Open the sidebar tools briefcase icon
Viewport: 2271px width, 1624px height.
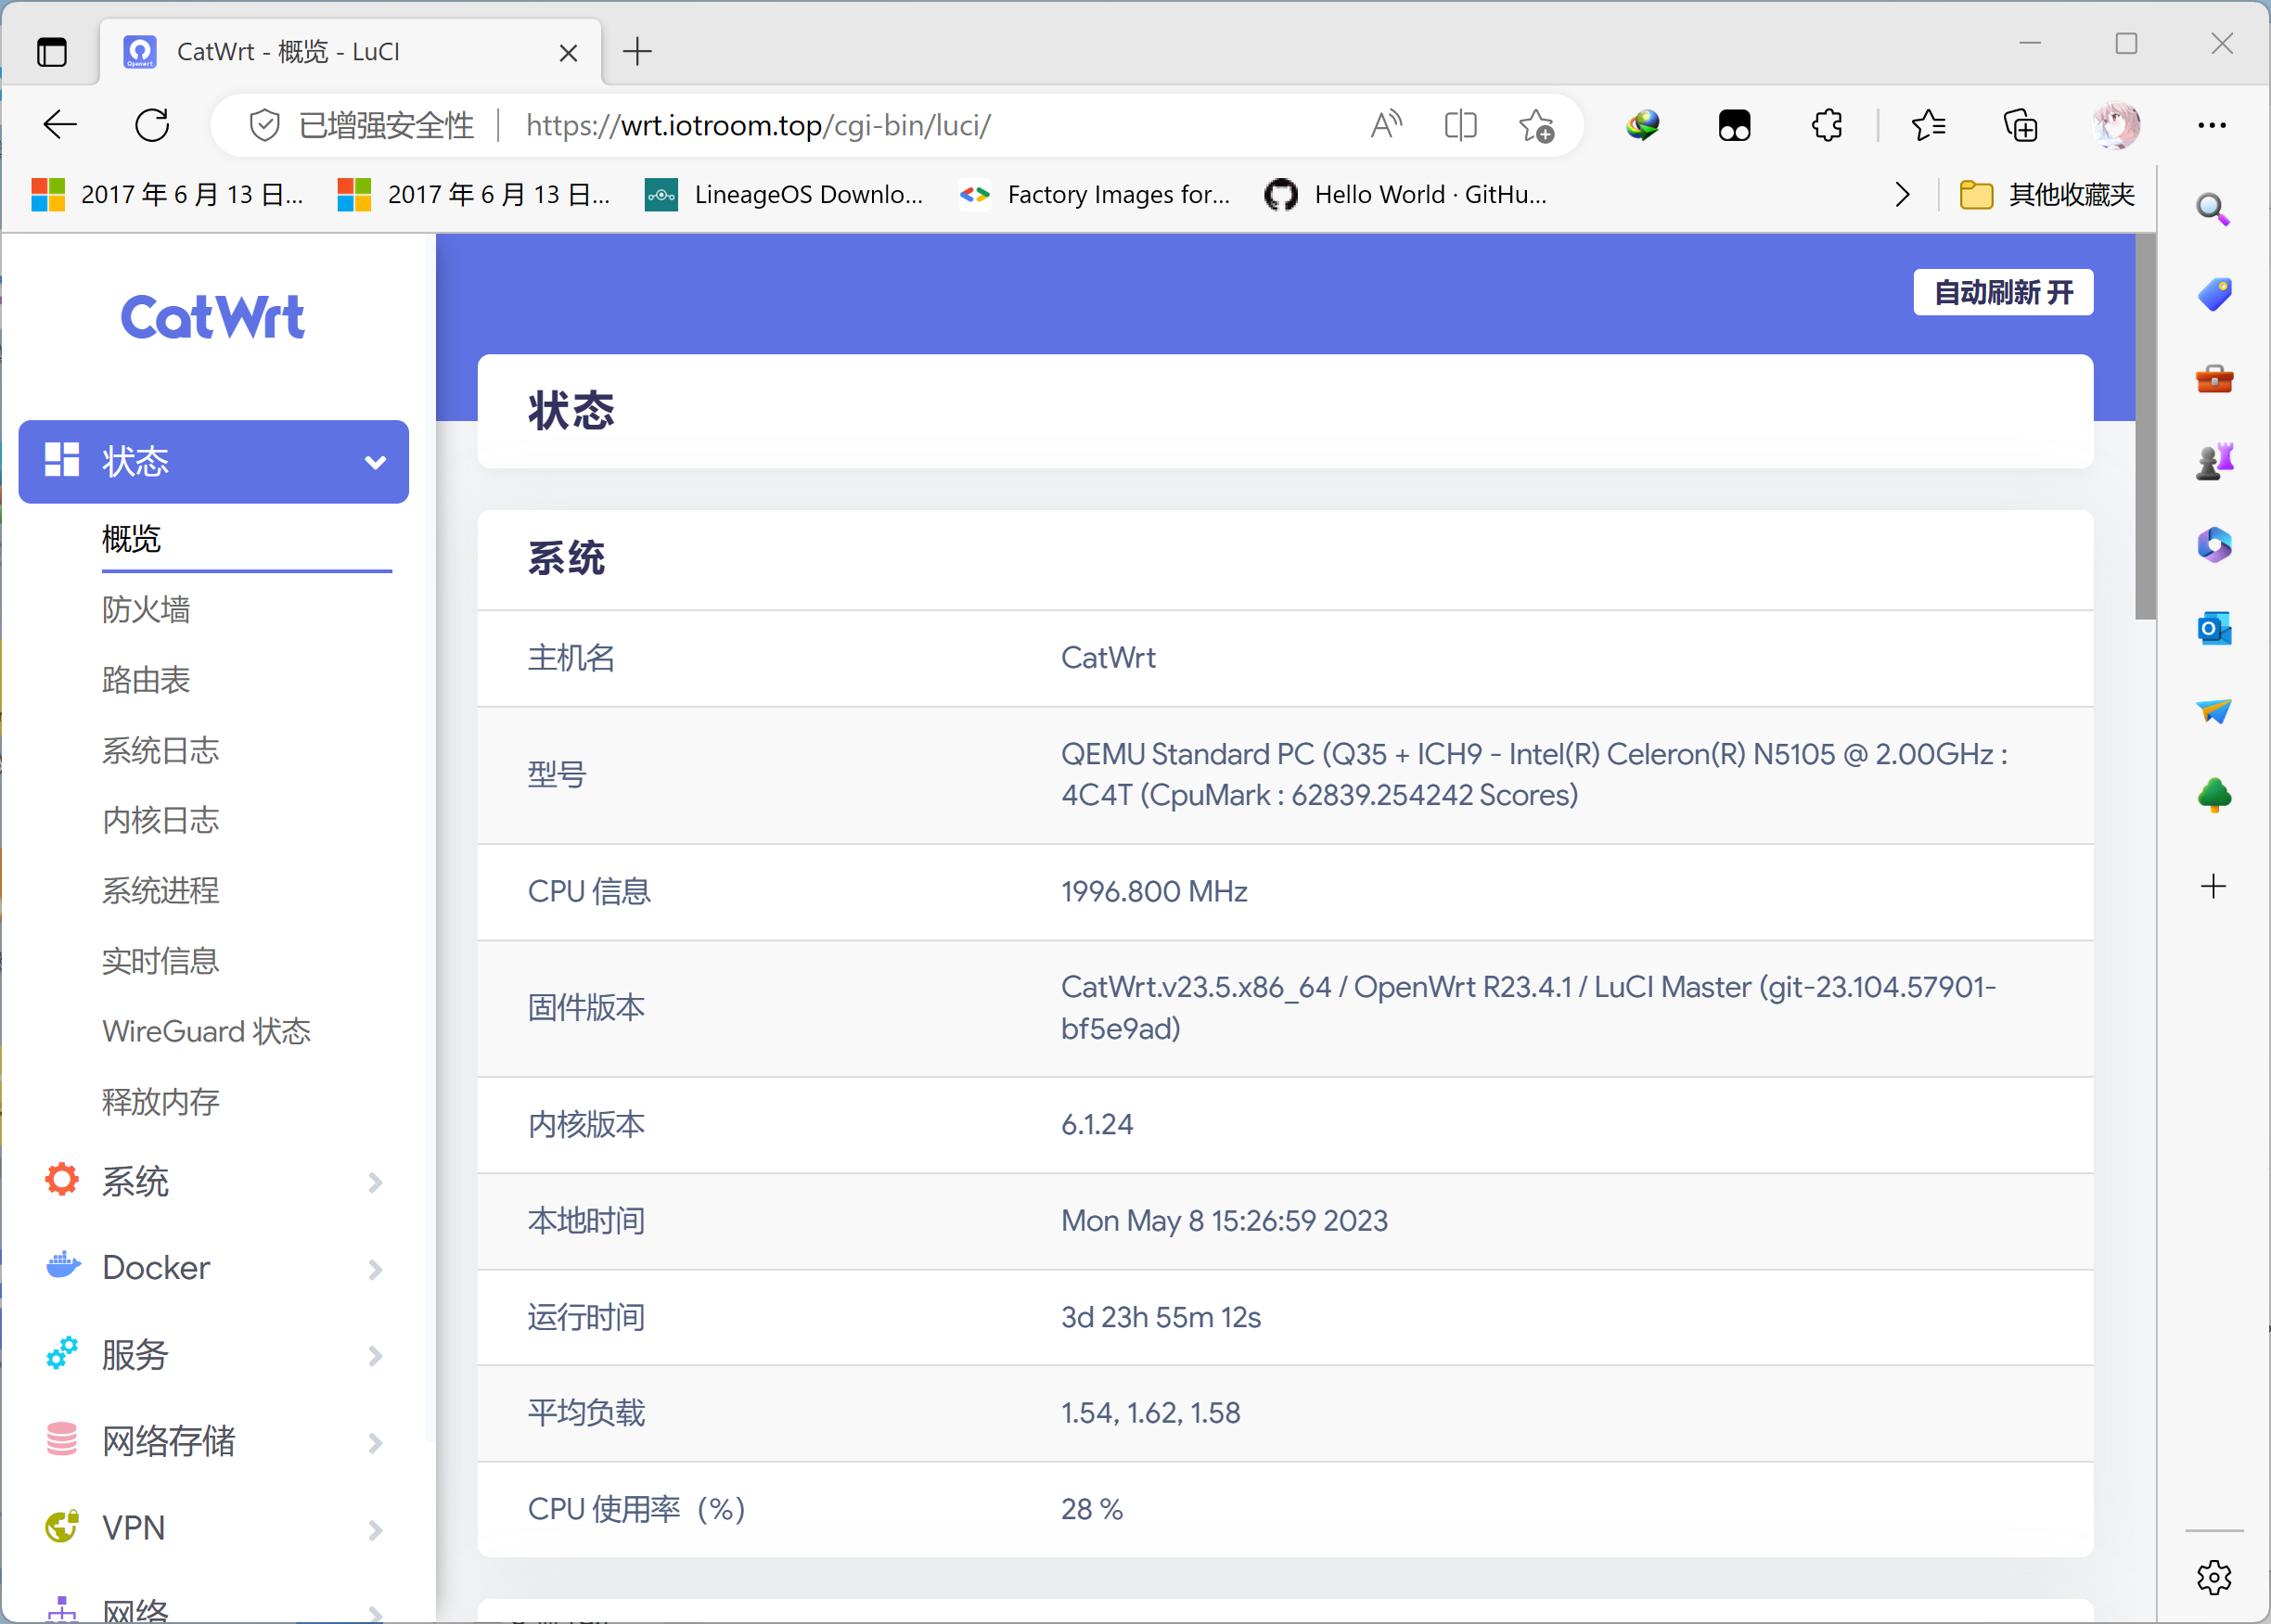pos(2214,378)
